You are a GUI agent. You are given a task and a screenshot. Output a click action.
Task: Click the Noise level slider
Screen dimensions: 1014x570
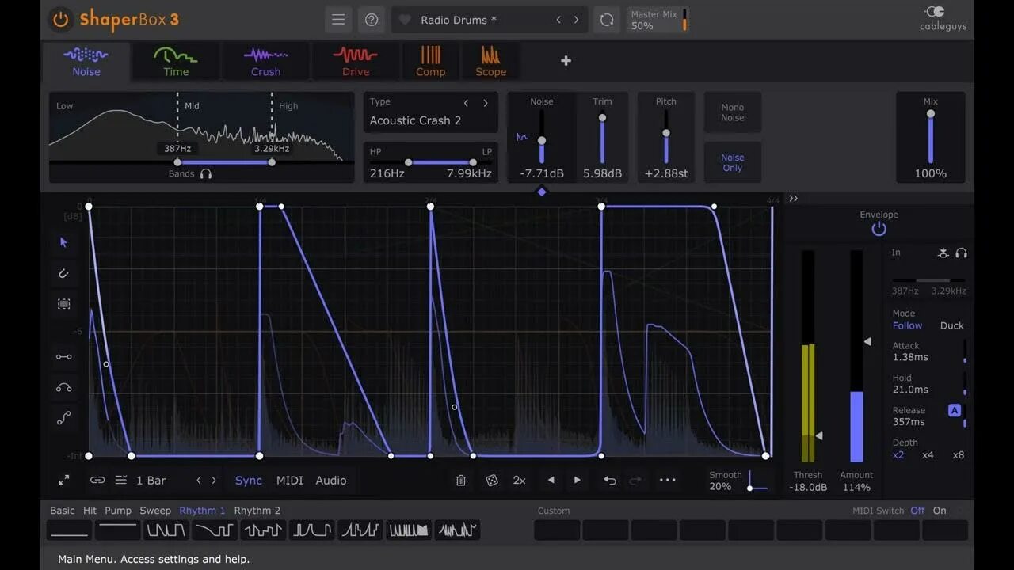coord(542,136)
